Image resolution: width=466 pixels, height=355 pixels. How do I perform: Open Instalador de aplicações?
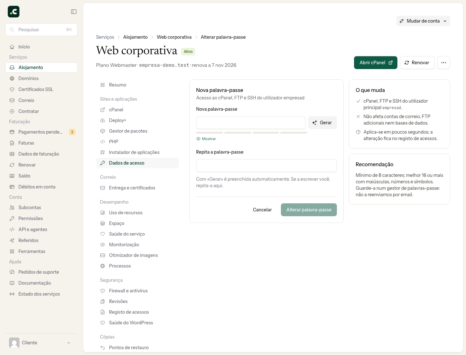[x=138, y=152]
